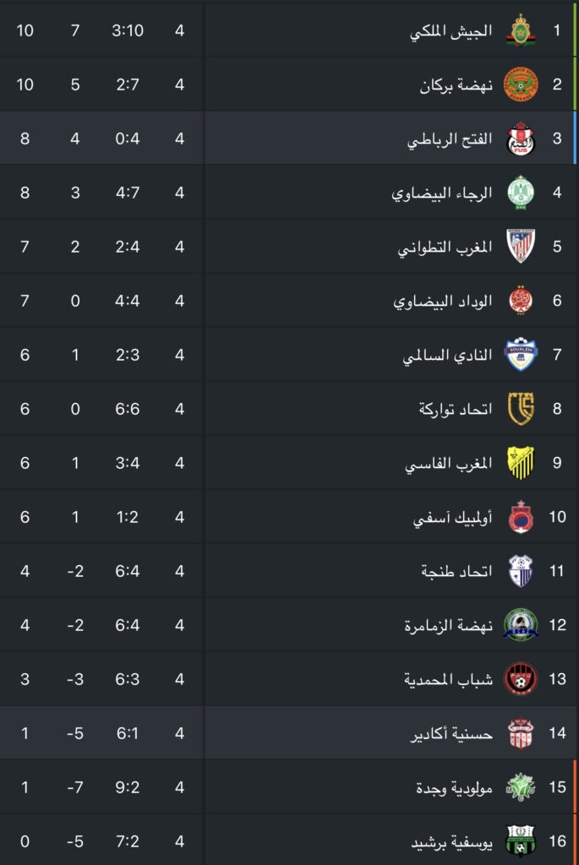
Task: Click اتحاد تواركة's 6:6 goals cell
Action: (x=128, y=409)
